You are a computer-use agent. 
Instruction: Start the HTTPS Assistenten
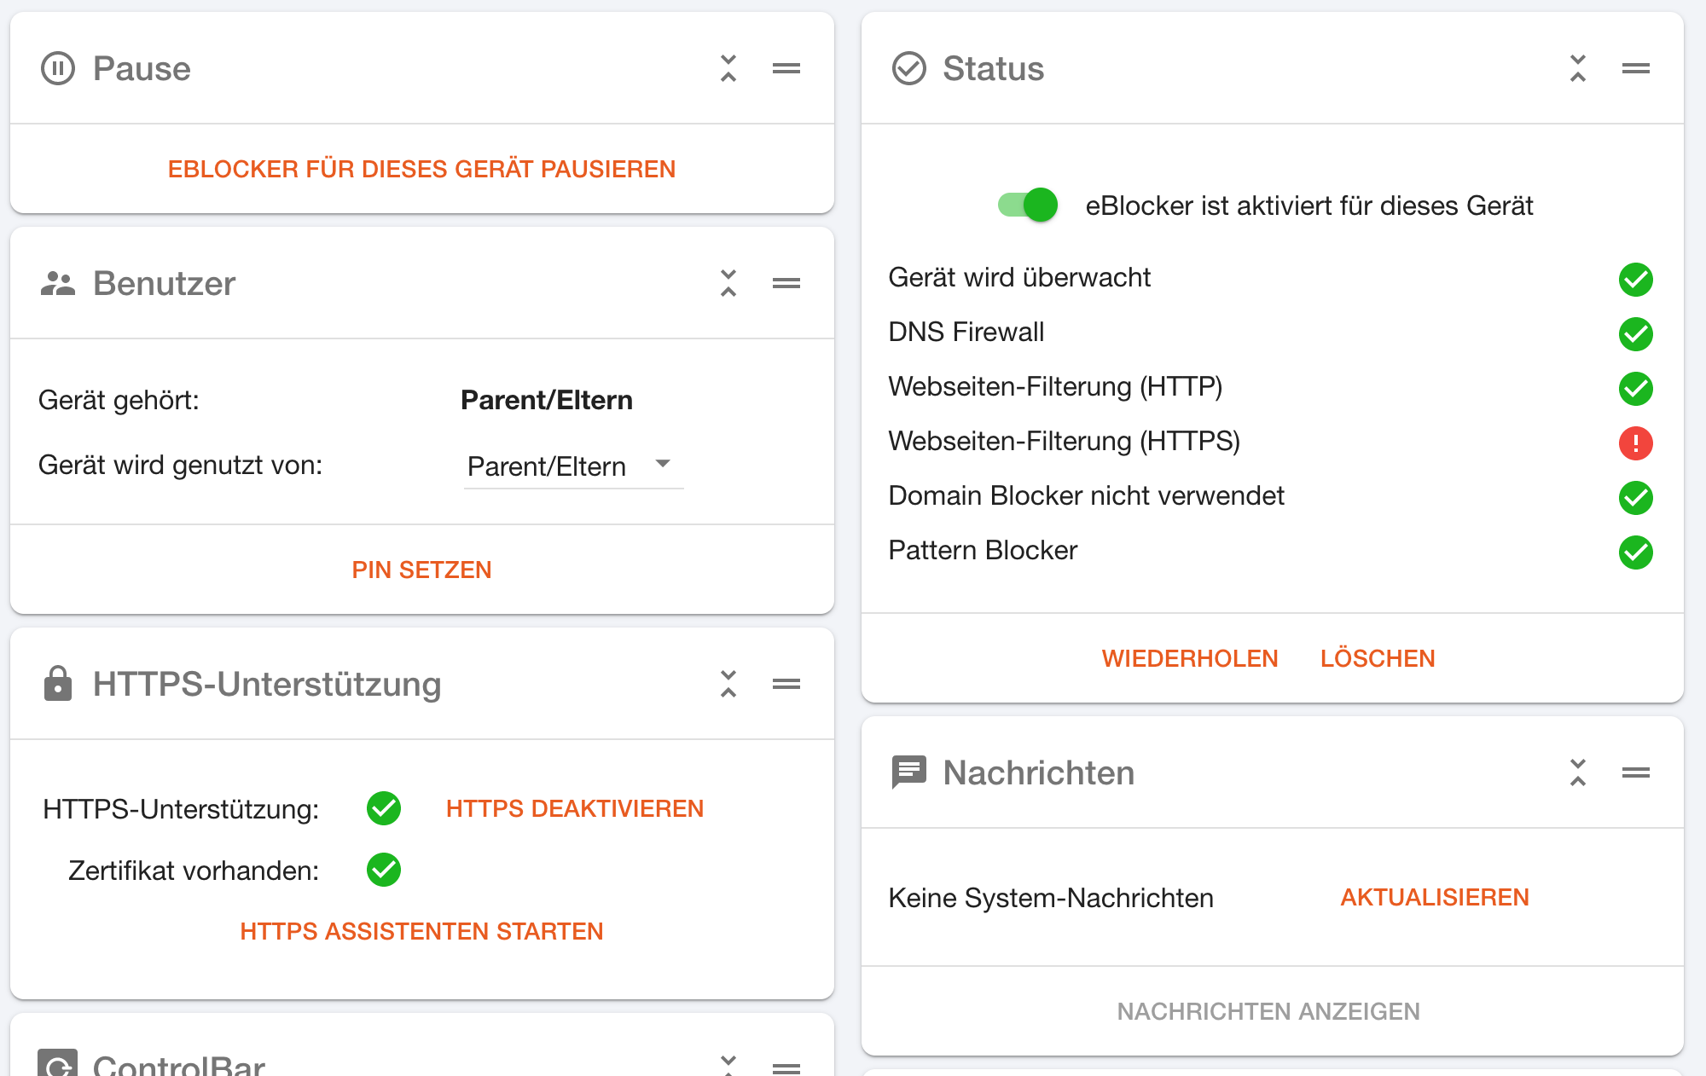(421, 931)
